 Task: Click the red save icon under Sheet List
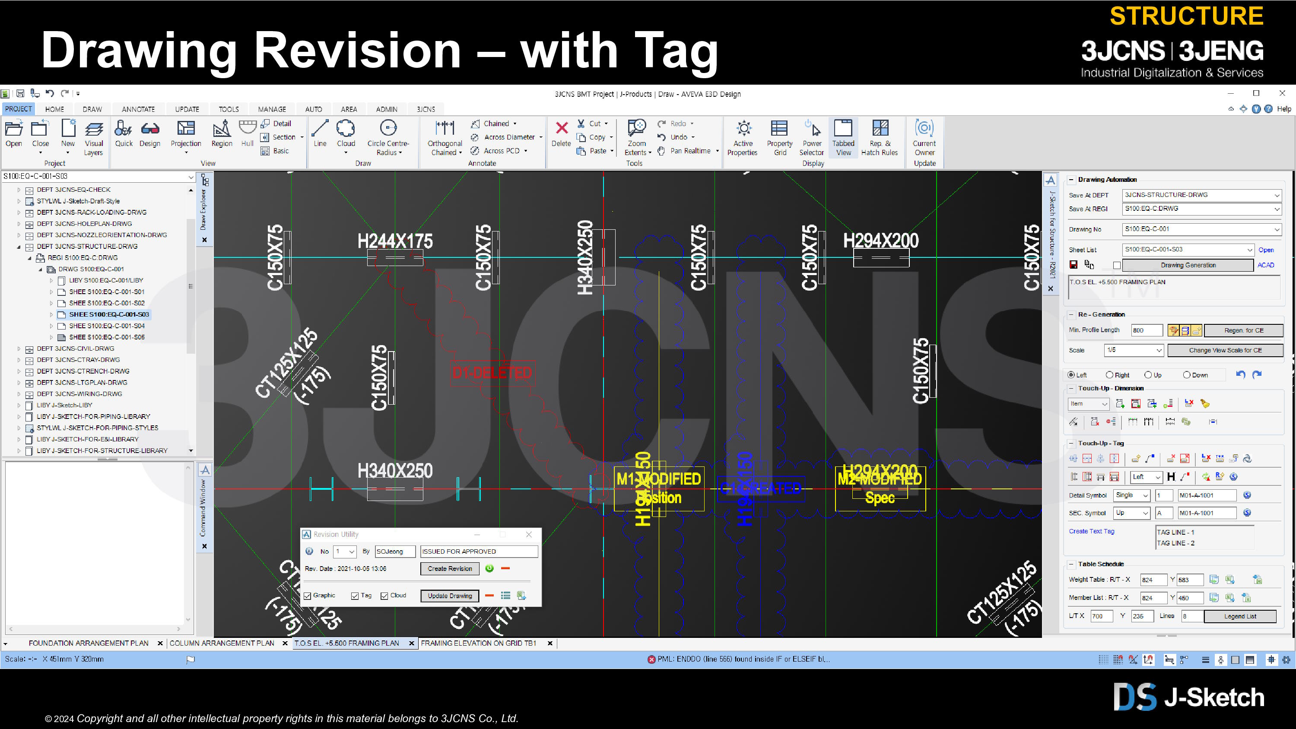click(x=1073, y=265)
